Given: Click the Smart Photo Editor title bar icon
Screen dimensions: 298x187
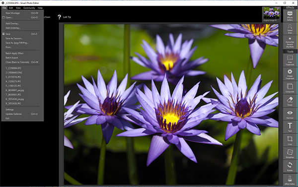Looking at the screenshot, I should pyautogui.click(x=3, y=3).
